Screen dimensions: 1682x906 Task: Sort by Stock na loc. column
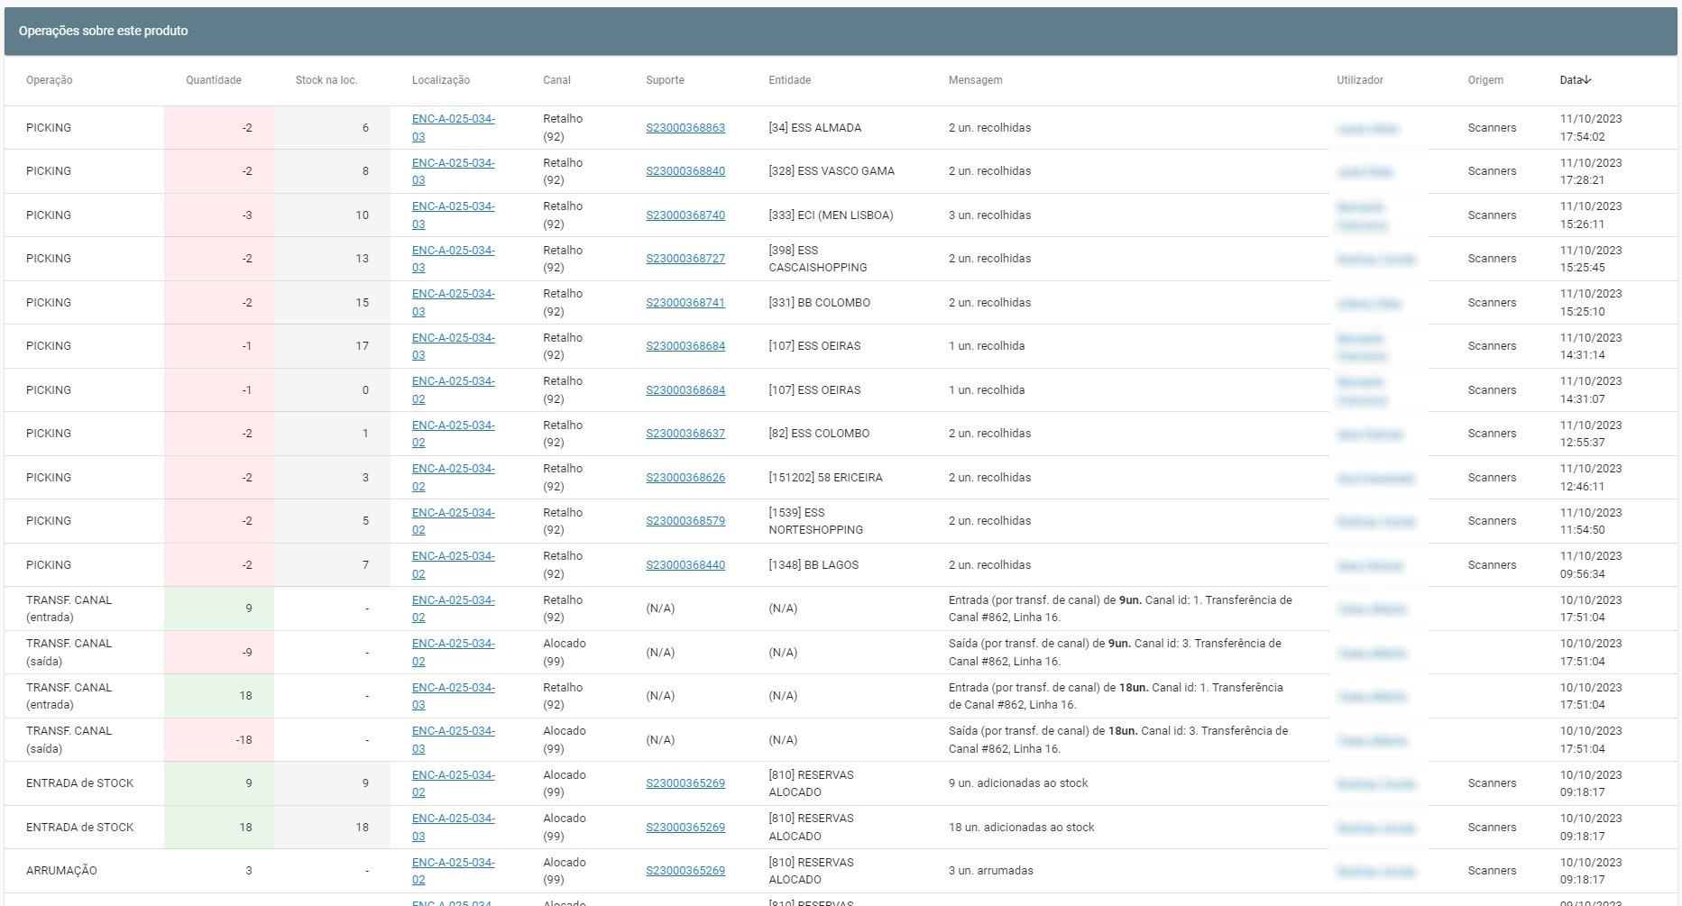tap(326, 80)
